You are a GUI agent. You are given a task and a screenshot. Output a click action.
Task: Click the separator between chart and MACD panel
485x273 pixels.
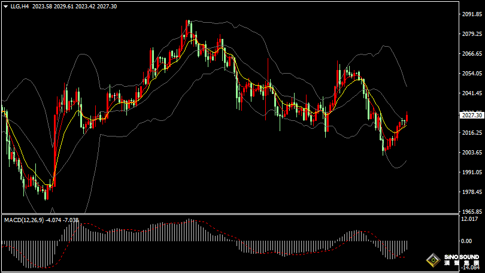pyautogui.click(x=240, y=214)
